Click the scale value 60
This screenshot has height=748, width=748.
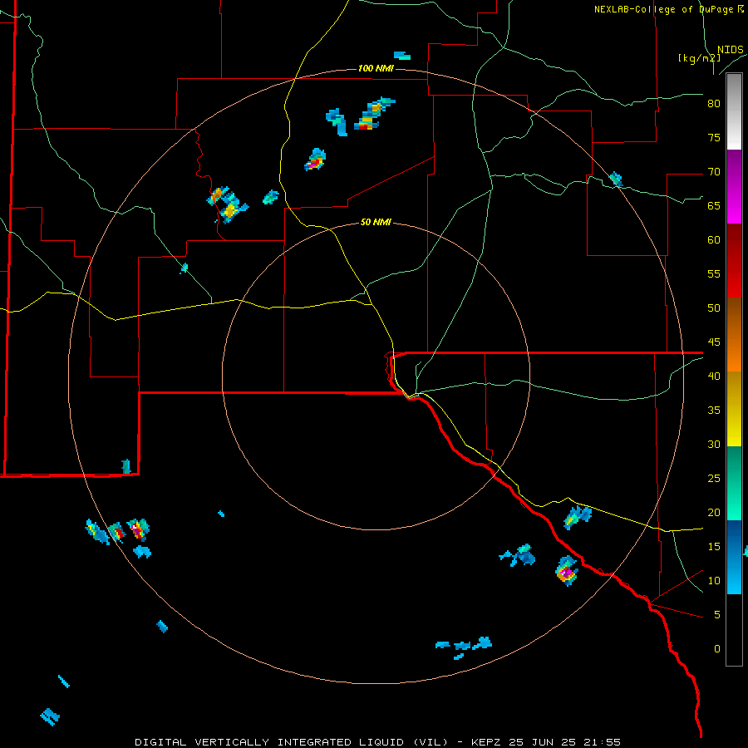(x=714, y=240)
